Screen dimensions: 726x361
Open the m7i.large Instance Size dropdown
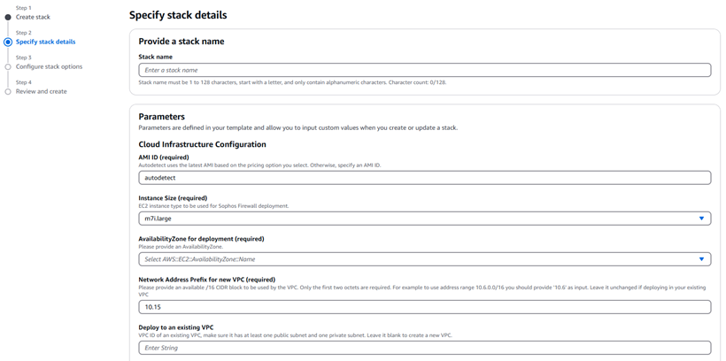coord(416,219)
